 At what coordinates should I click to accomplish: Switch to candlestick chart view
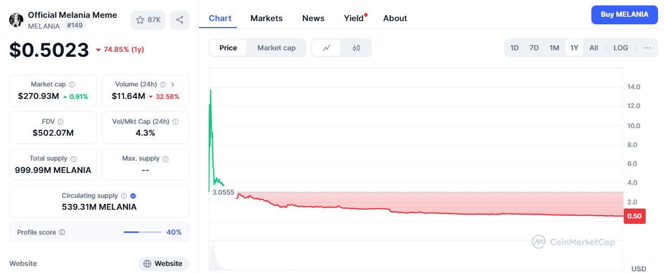356,48
